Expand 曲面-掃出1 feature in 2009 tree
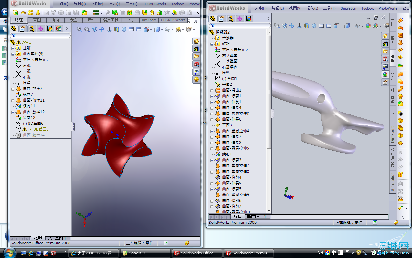This screenshot has height=258, width=412. 212,90
